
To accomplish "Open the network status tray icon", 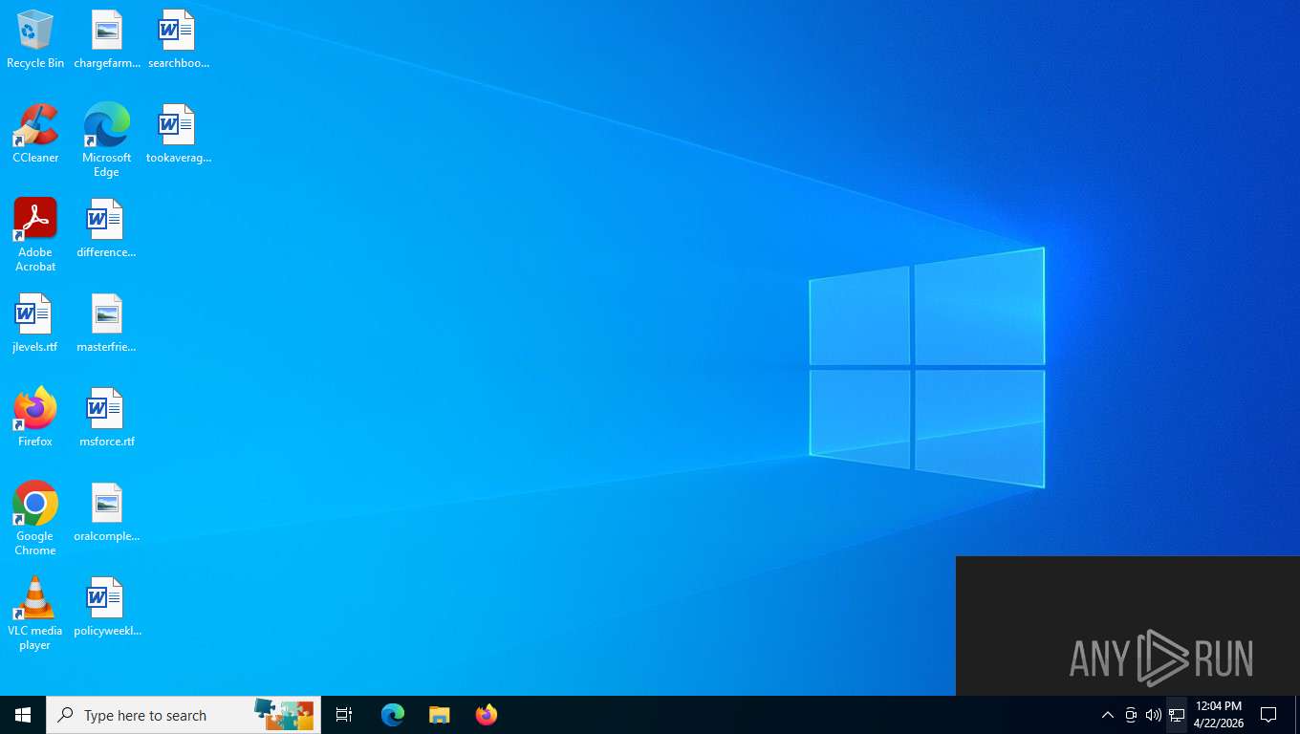I will [x=1177, y=715].
